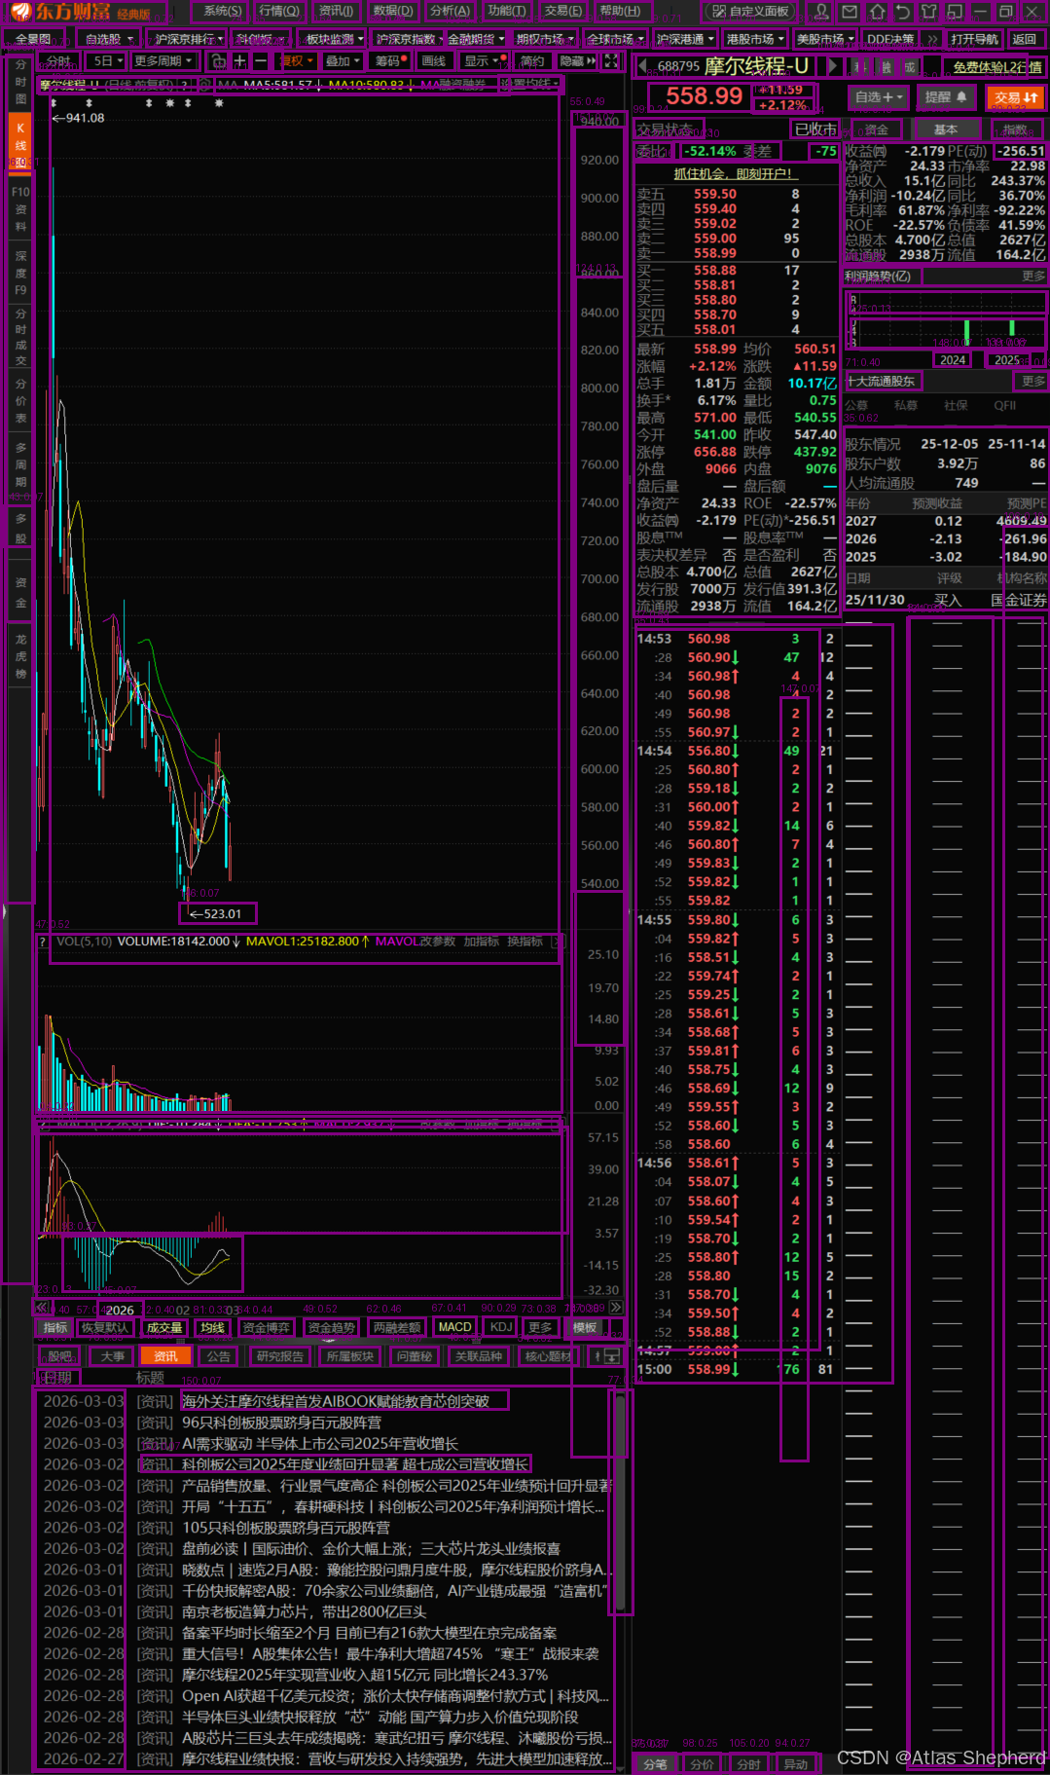
Task: Toggle the 成交量 indicator
Action: [163, 1327]
